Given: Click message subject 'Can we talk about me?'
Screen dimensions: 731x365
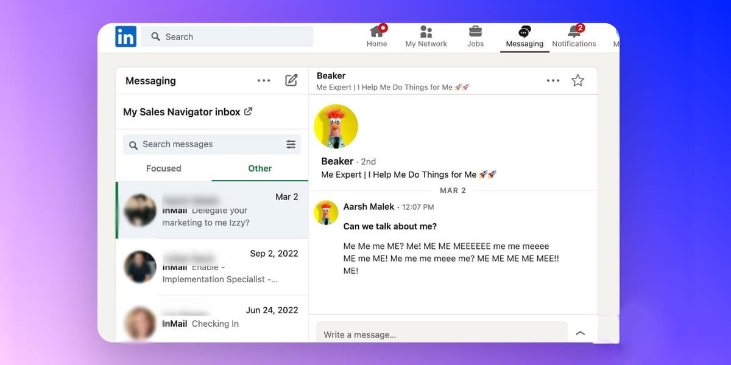Looking at the screenshot, I should (x=390, y=226).
